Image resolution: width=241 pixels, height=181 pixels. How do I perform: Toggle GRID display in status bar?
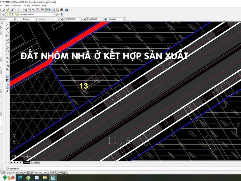click(9, 173)
